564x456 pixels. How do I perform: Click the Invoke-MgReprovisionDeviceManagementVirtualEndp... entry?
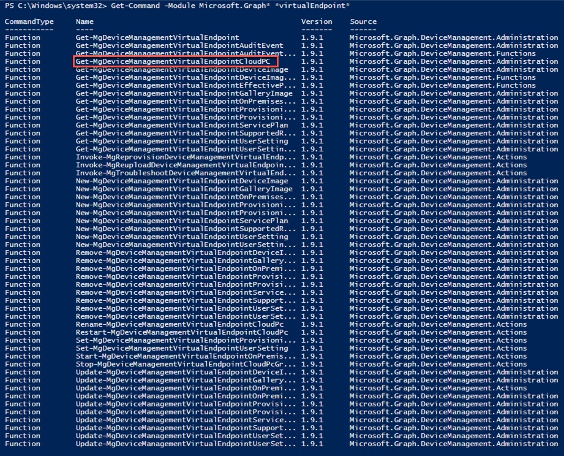[x=186, y=157]
